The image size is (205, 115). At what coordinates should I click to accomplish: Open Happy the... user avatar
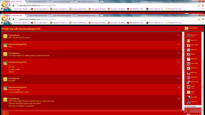pos(188,50)
